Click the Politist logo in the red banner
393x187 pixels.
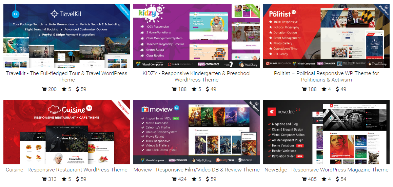(x=283, y=14)
